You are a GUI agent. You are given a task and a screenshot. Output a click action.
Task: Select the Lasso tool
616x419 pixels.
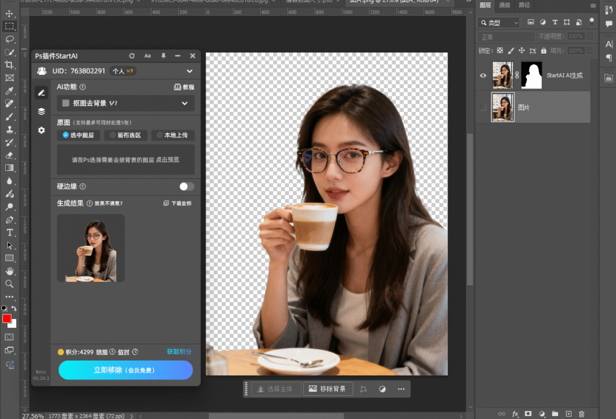[x=9, y=39]
